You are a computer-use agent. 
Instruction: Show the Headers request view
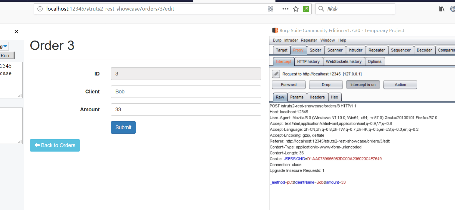tap(317, 97)
